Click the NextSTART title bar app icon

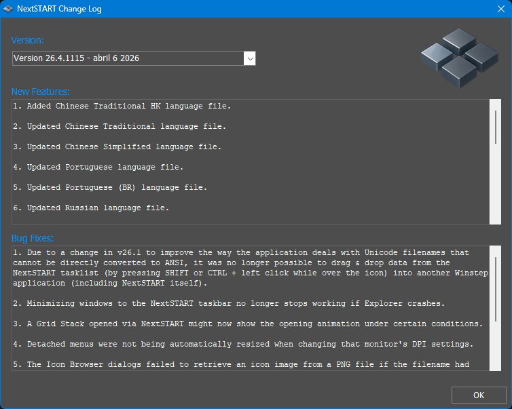(x=8, y=9)
